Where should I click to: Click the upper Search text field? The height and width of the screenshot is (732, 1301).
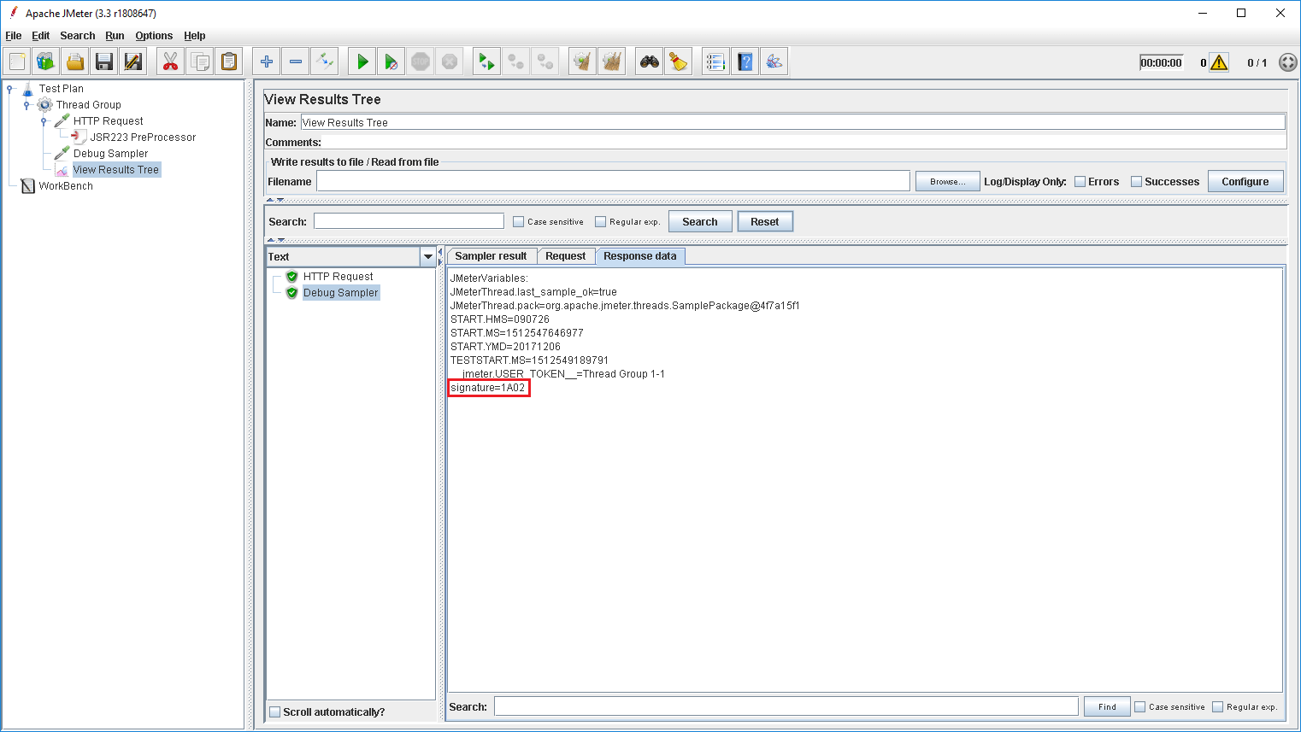(x=409, y=221)
